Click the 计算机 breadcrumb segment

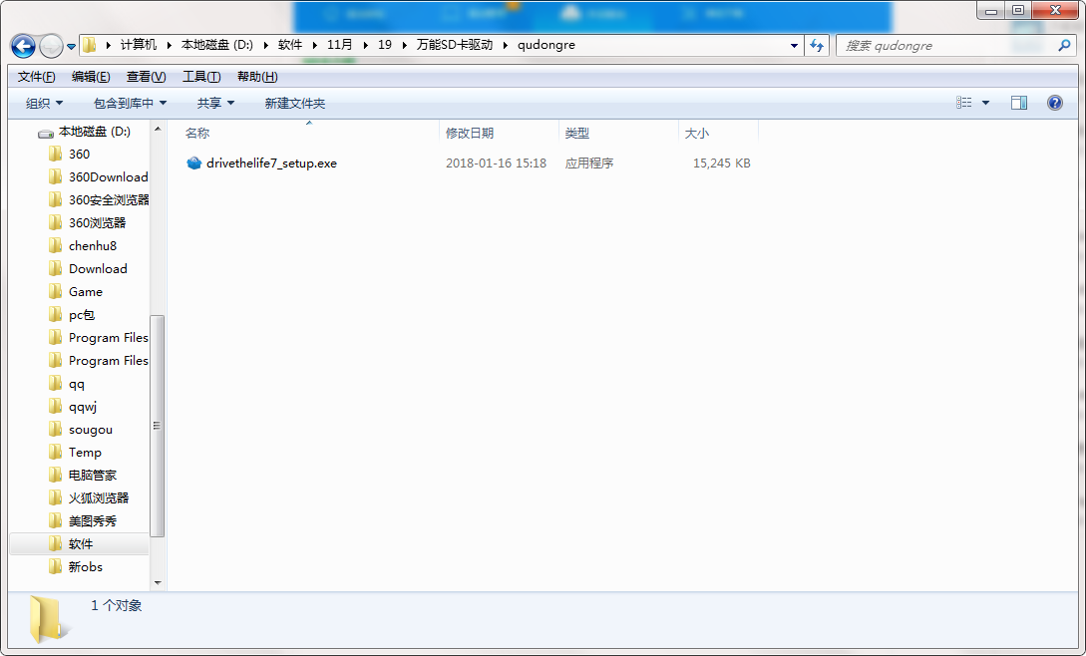(x=139, y=44)
